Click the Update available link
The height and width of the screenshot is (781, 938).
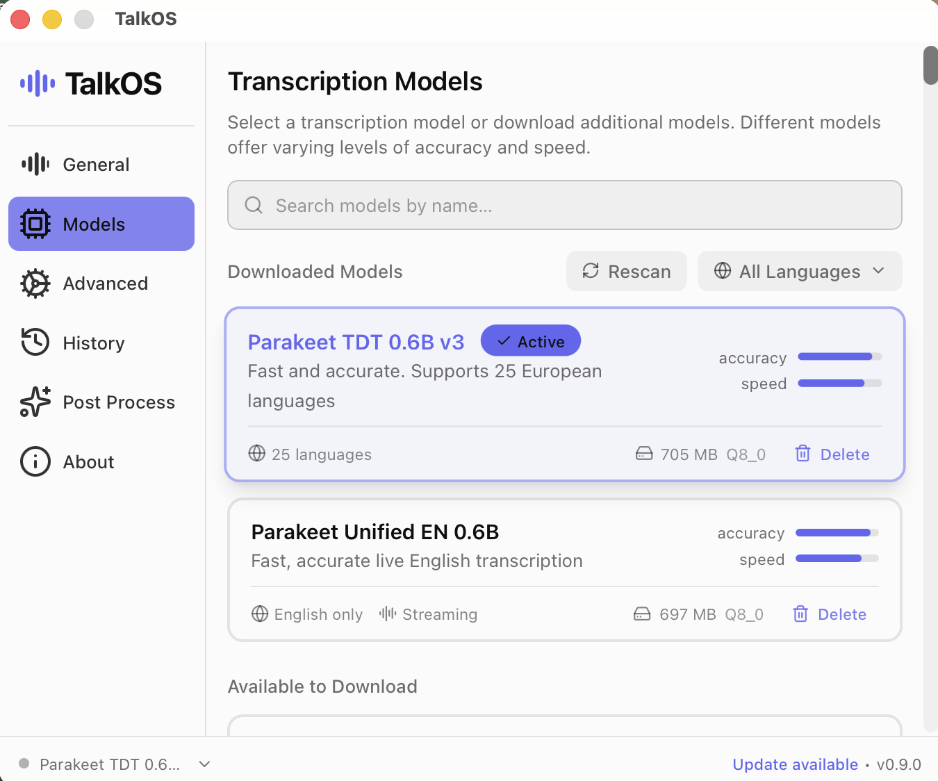(x=796, y=764)
